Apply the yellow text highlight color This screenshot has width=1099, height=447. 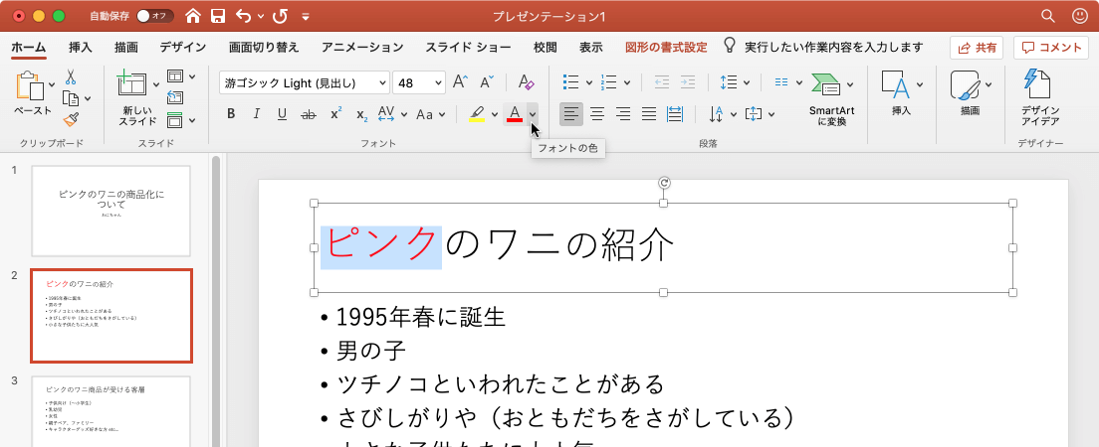click(x=477, y=114)
